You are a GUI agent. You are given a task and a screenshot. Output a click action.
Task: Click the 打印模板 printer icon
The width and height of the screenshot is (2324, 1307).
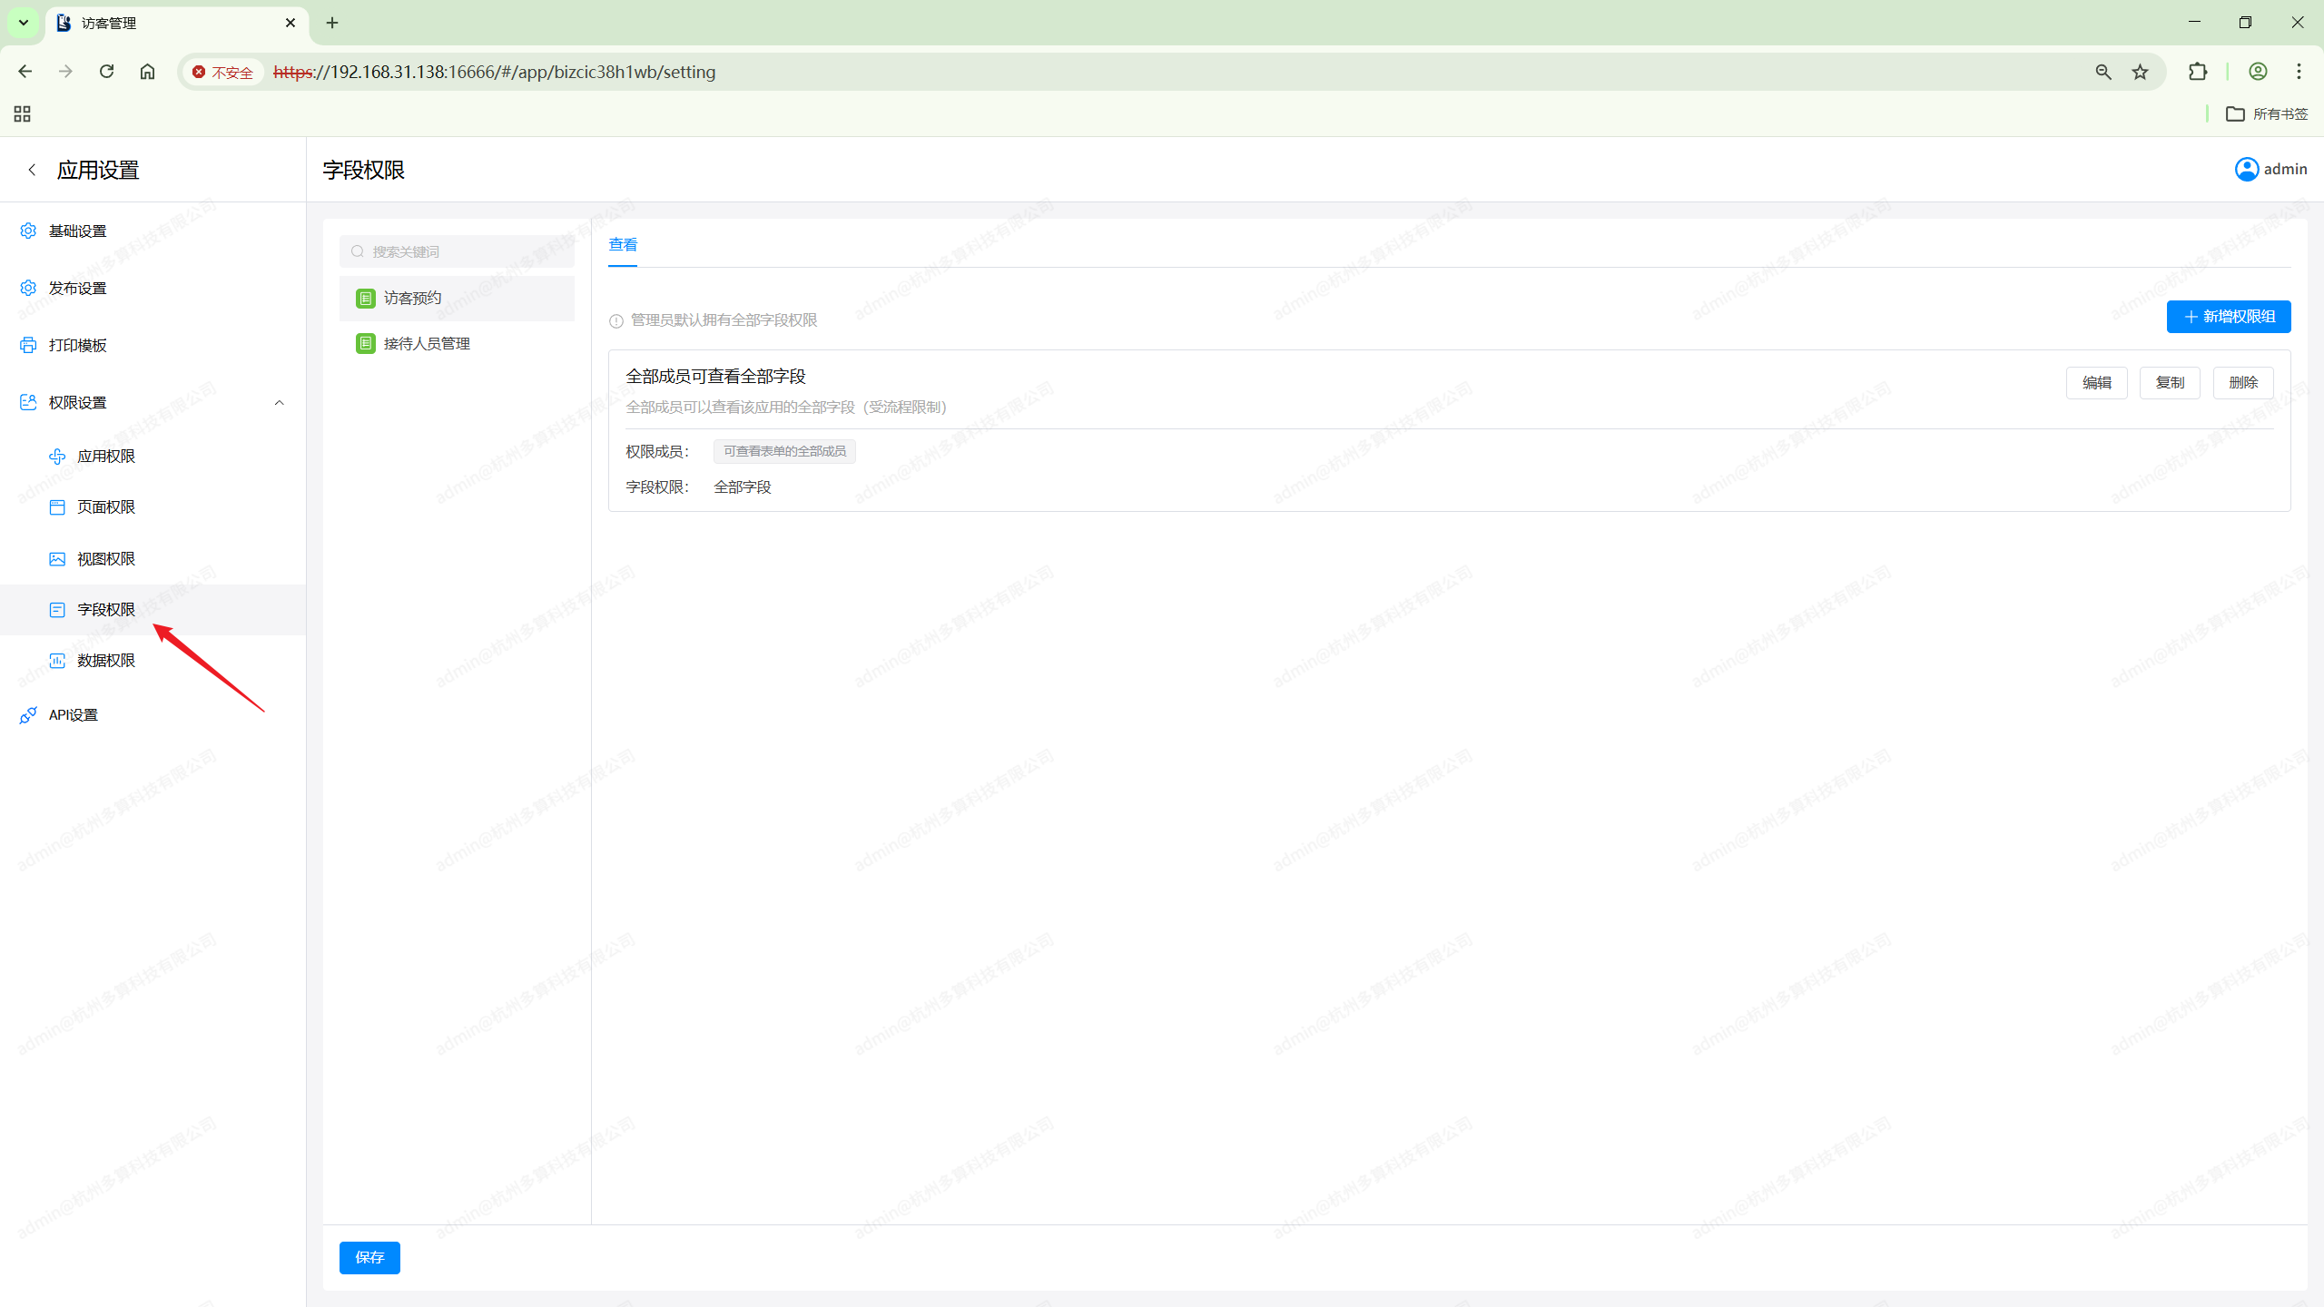tap(28, 345)
